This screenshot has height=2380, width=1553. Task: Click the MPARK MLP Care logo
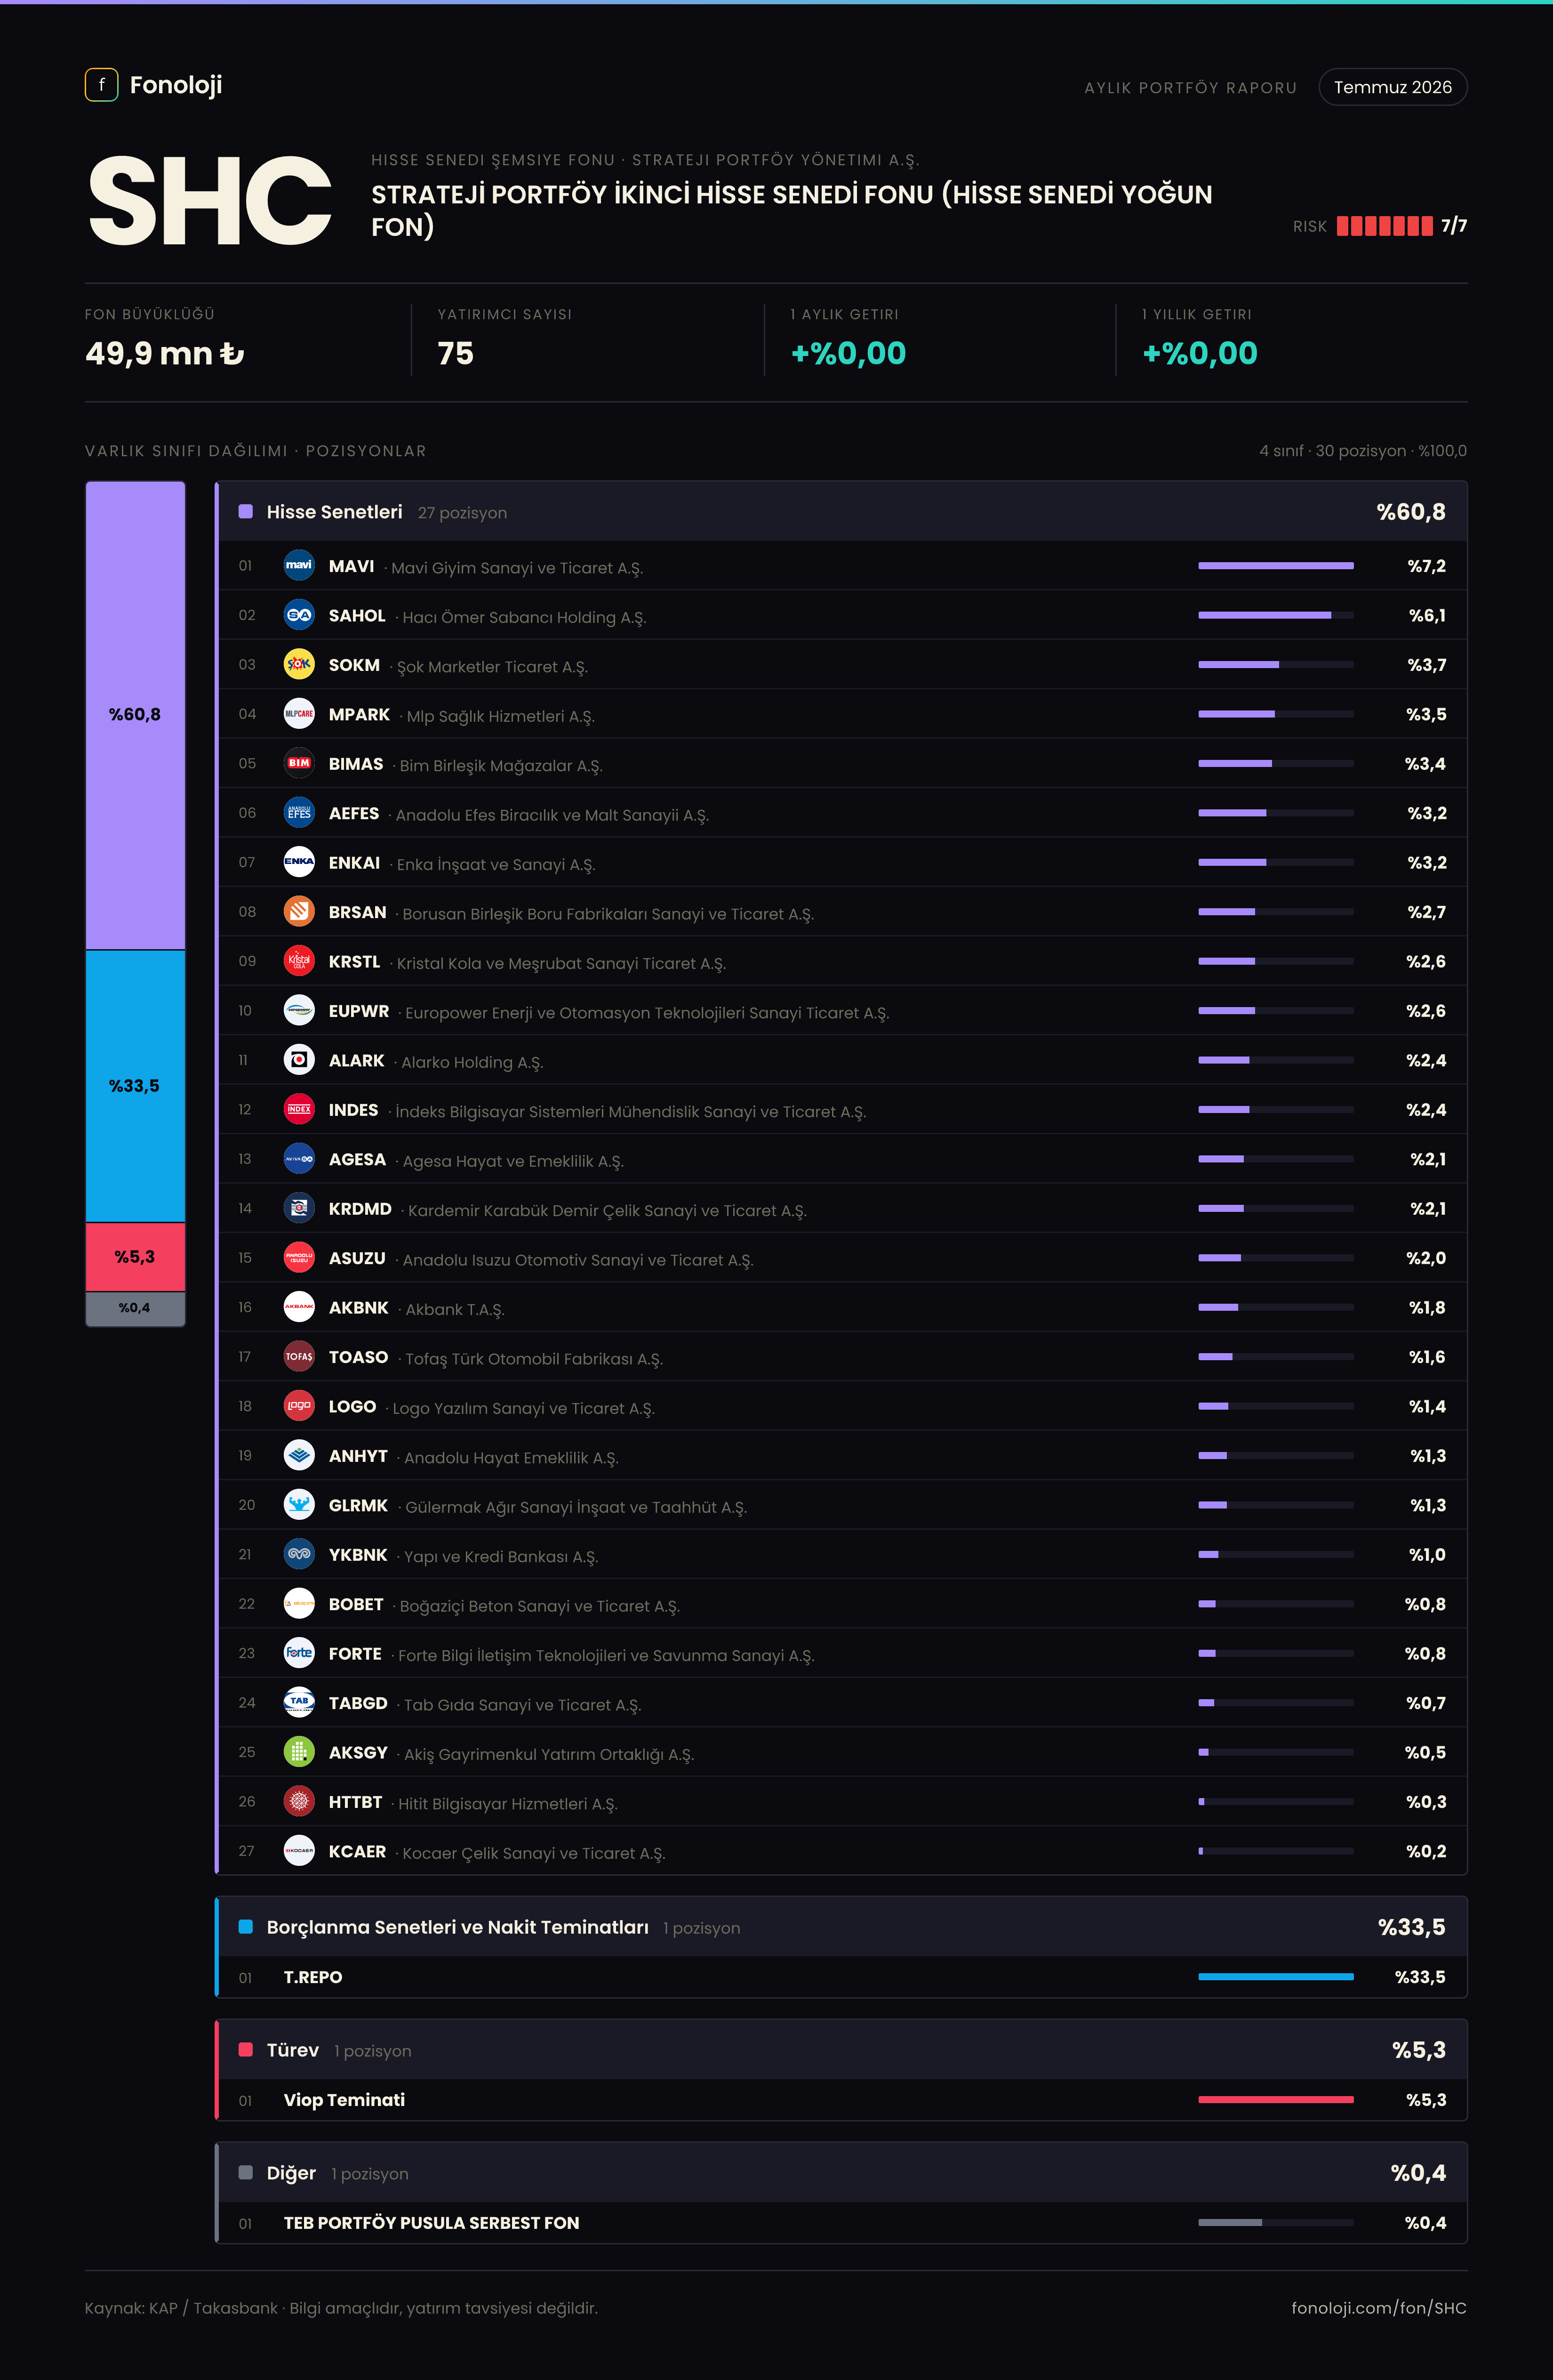[299, 714]
